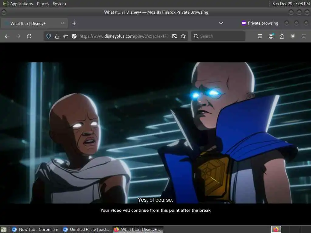This screenshot has height=233, width=311.
Task: Click the show desktop icon in bottom panel
Action: [x=4, y=229]
